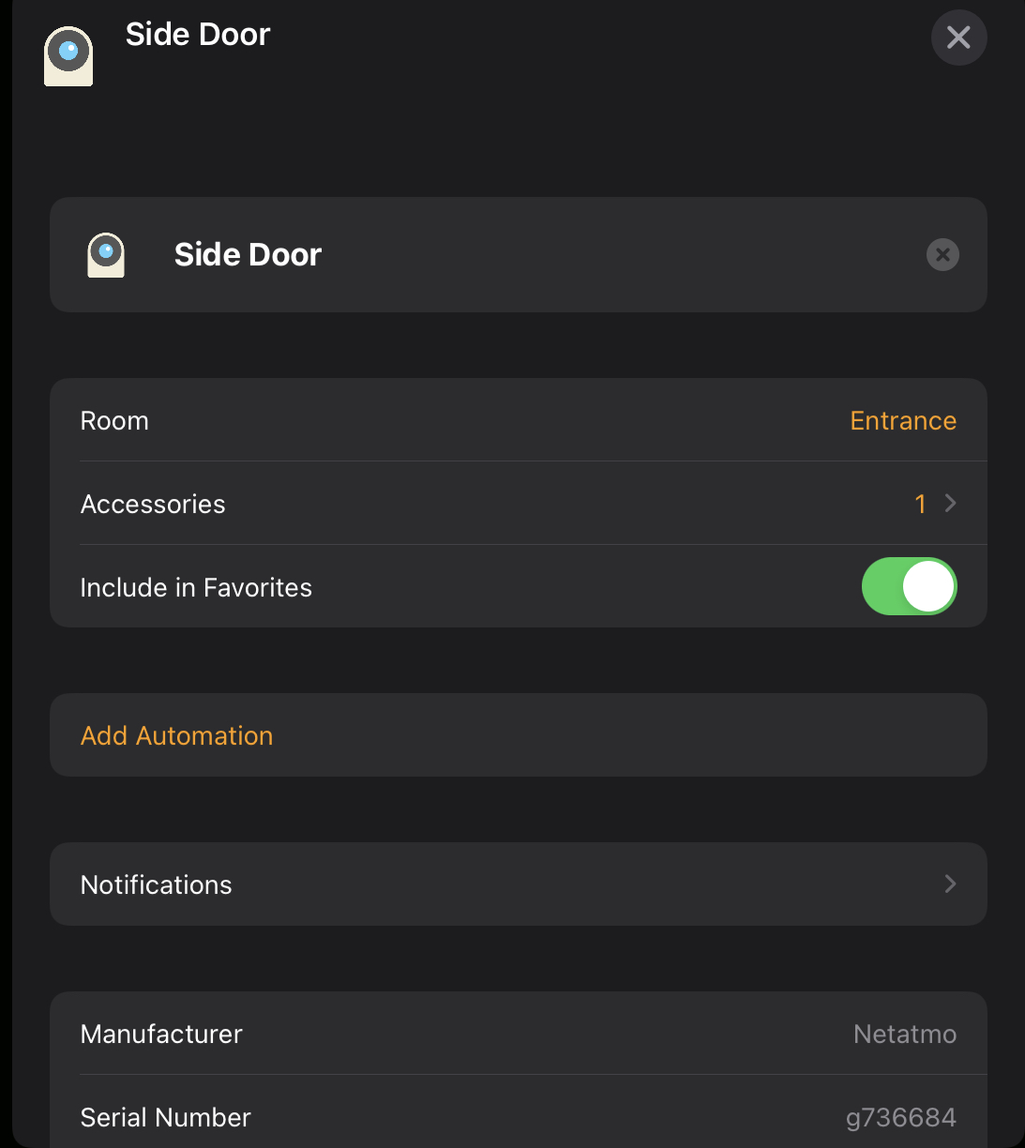Close the Side Door settings panel

[x=958, y=38]
